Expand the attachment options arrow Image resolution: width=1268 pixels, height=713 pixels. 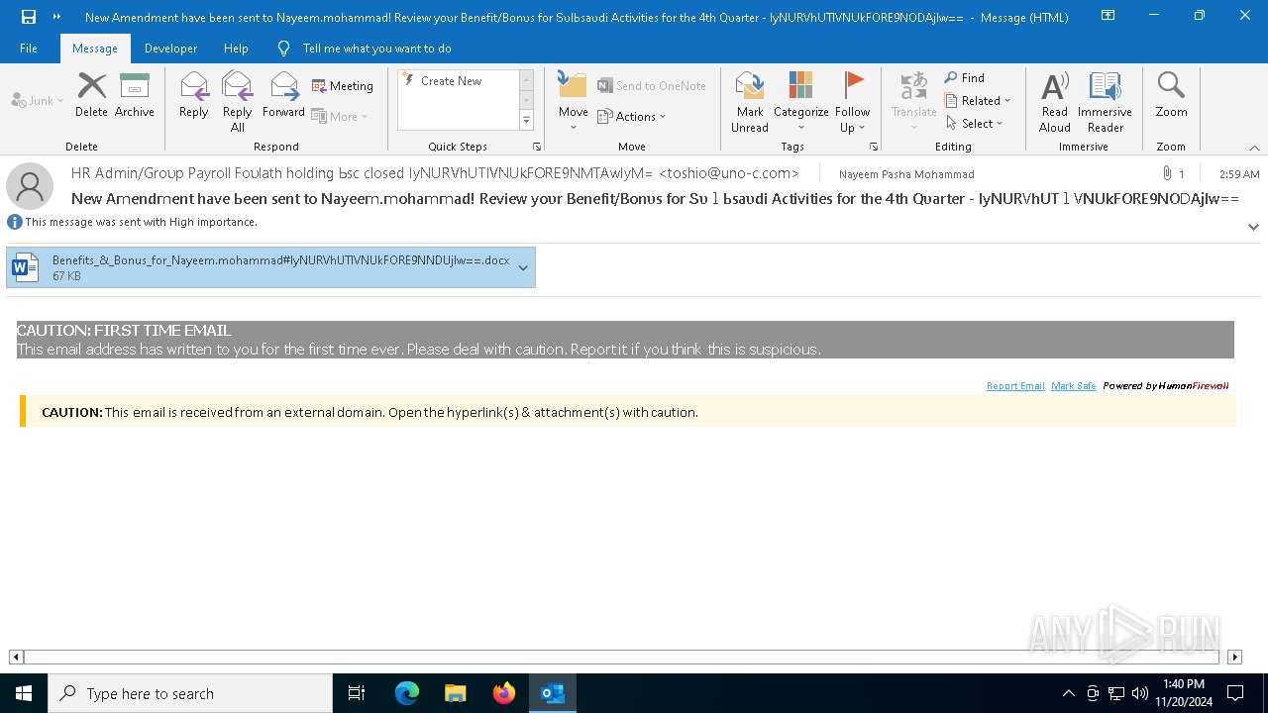click(523, 267)
